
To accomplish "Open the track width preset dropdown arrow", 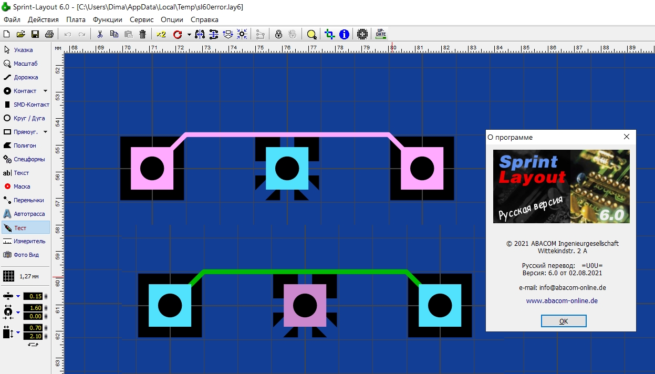I will pyautogui.click(x=18, y=296).
